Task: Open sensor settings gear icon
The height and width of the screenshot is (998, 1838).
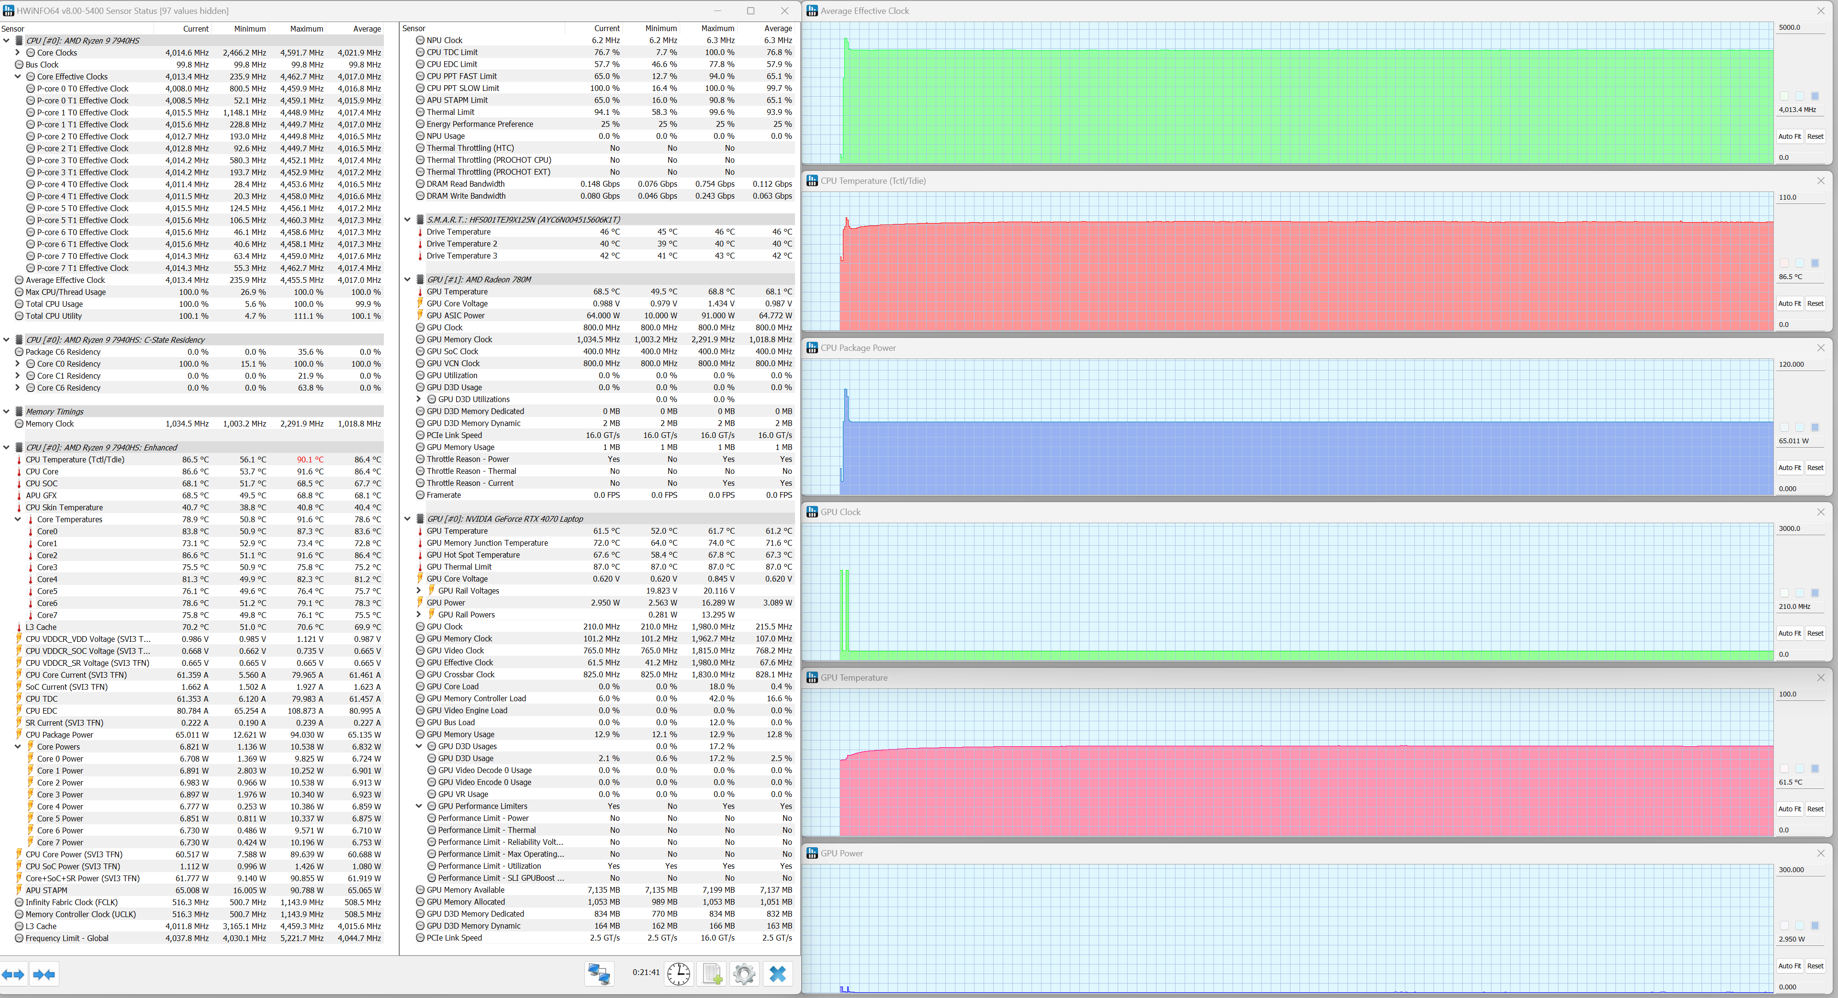Action: [x=743, y=974]
